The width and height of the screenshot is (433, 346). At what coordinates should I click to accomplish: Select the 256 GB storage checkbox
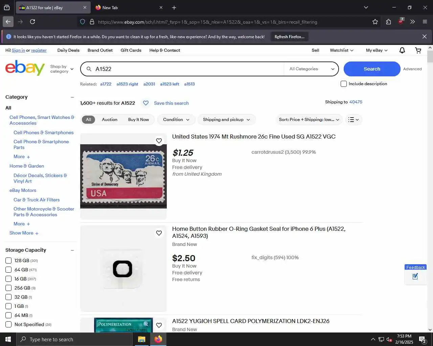click(8, 288)
